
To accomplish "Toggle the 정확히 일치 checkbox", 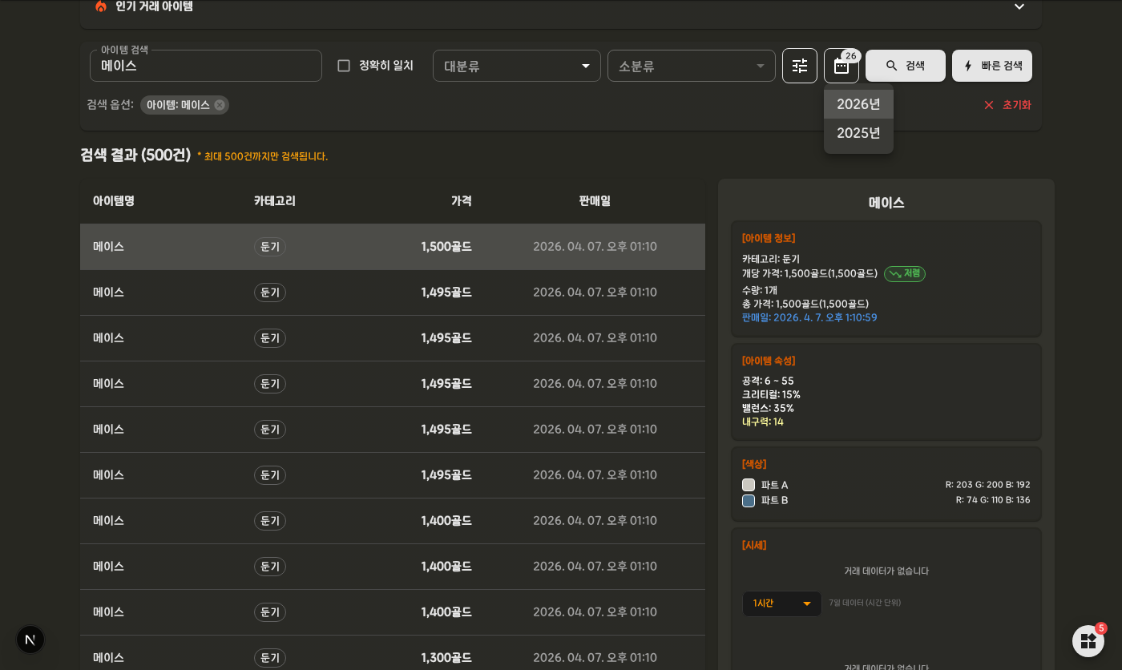I will [x=344, y=66].
